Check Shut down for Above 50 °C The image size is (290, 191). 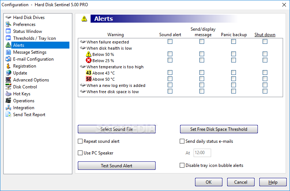265,79
